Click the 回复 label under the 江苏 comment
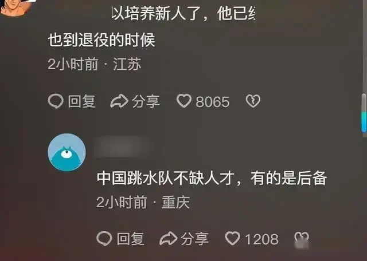This screenshot has height=261, width=367. point(81,102)
